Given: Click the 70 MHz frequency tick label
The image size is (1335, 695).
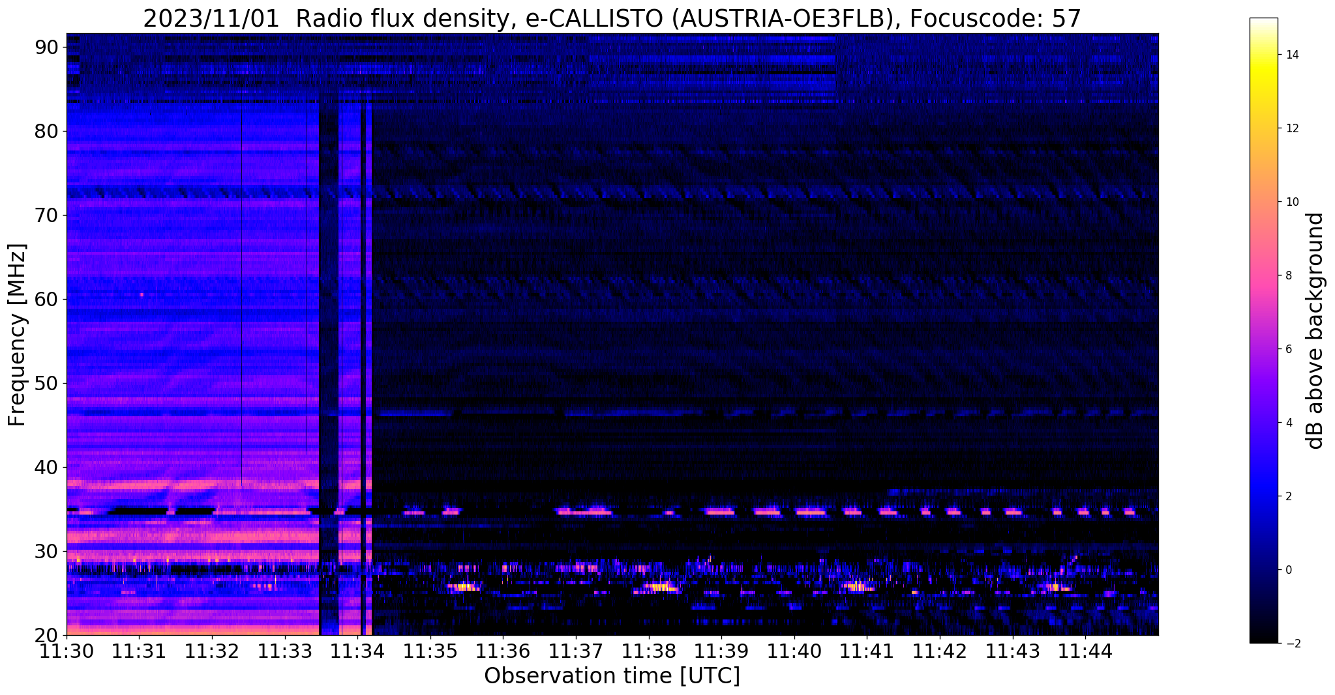Looking at the screenshot, I should (47, 215).
